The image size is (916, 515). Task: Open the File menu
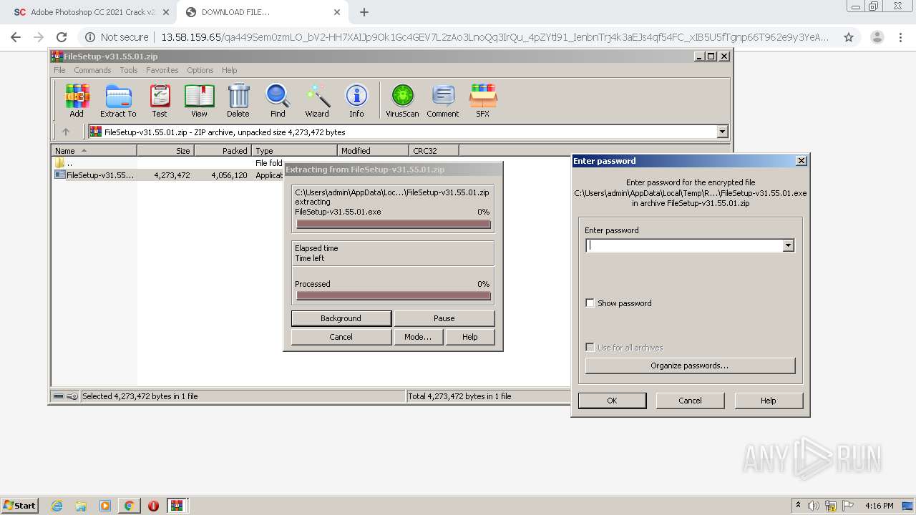(59, 70)
